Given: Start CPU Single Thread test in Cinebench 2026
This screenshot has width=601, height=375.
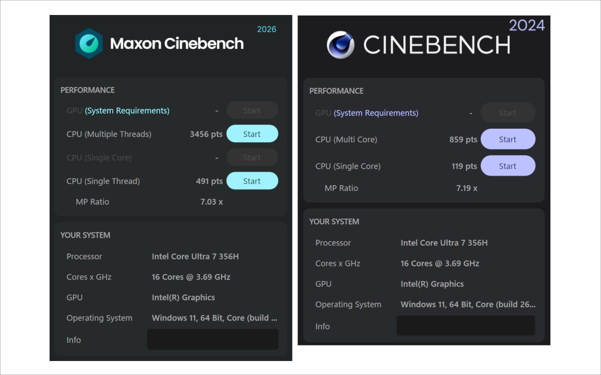Looking at the screenshot, I should [252, 181].
